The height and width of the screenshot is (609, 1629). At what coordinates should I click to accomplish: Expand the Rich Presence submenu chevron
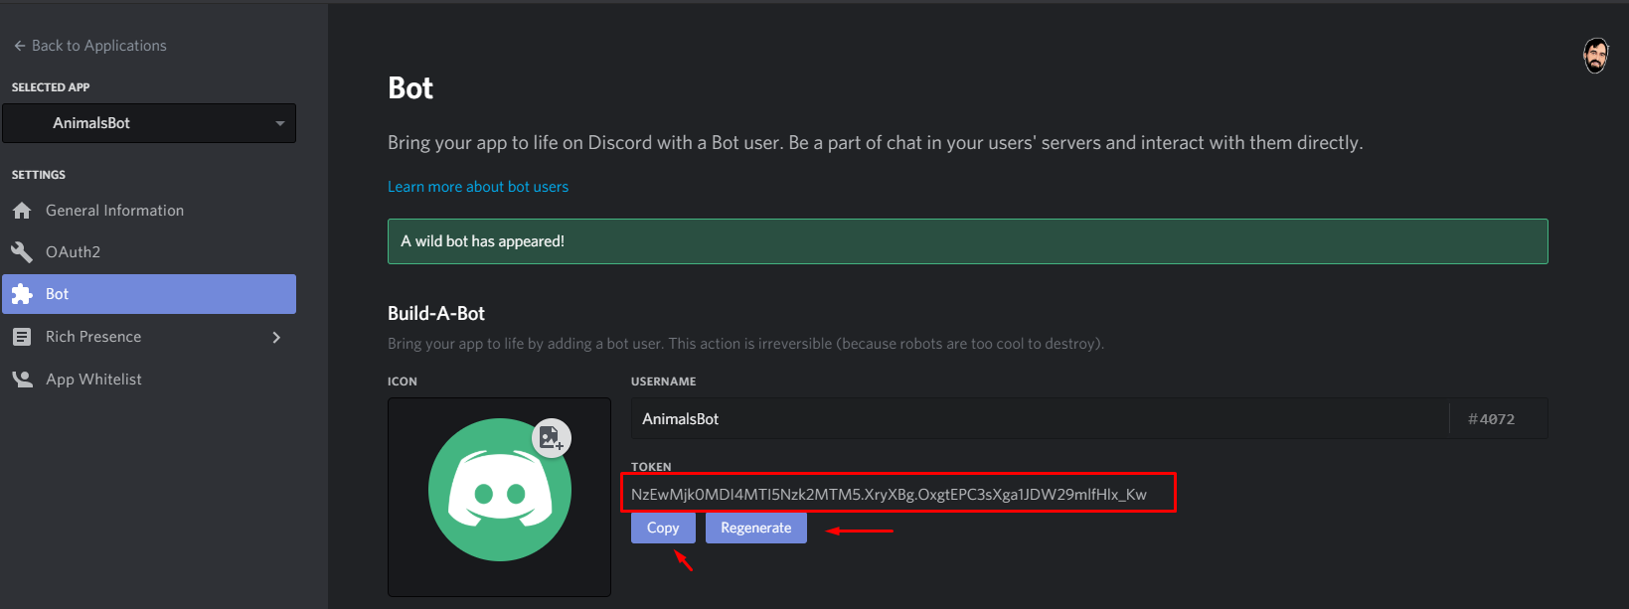pos(276,337)
